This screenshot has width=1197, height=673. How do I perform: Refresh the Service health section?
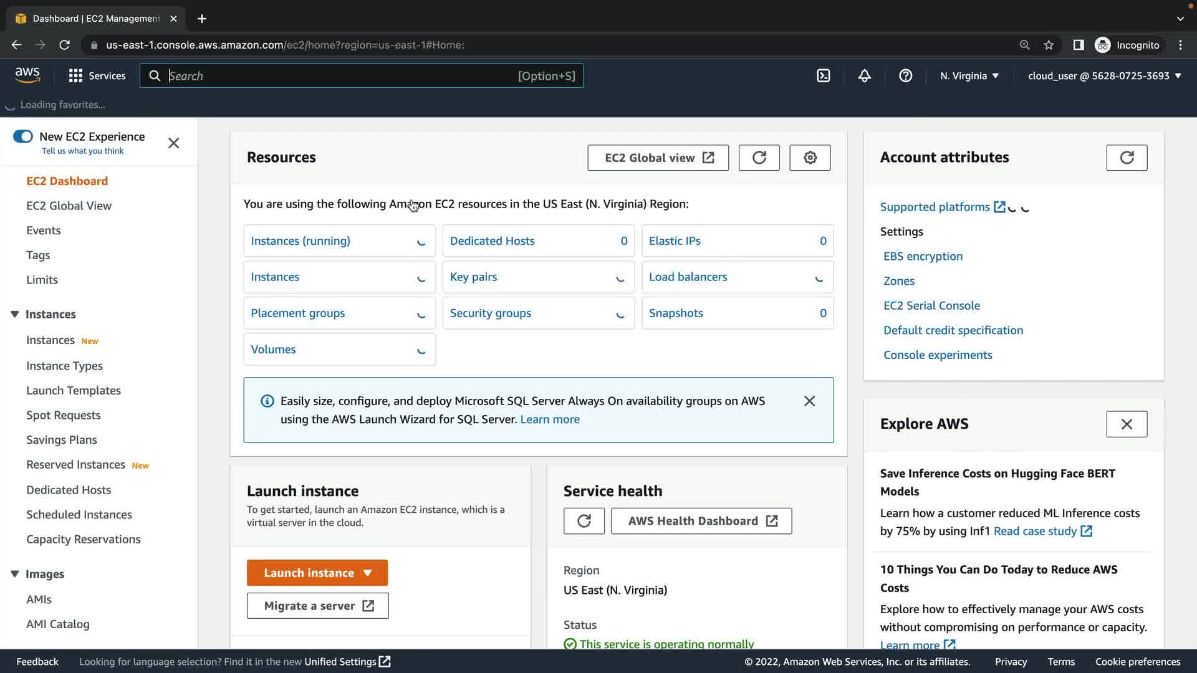[584, 521]
